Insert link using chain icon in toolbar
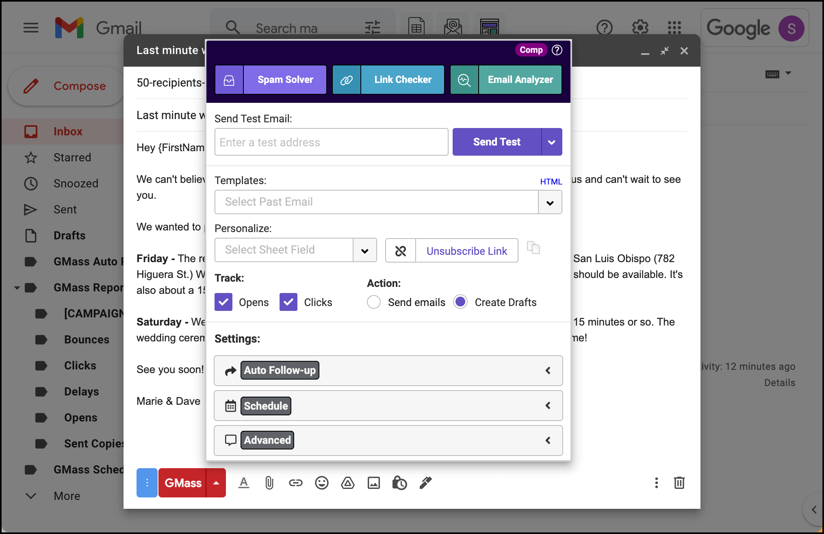The image size is (824, 534). pos(295,483)
